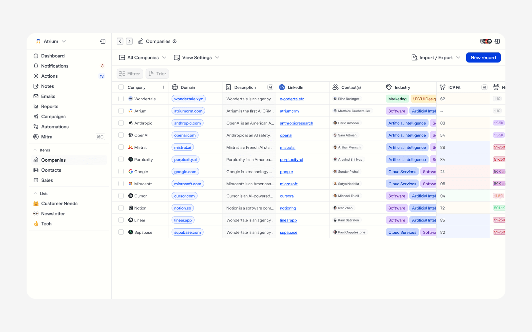Open the anthropicresearch LinkedIn link

[297, 123]
